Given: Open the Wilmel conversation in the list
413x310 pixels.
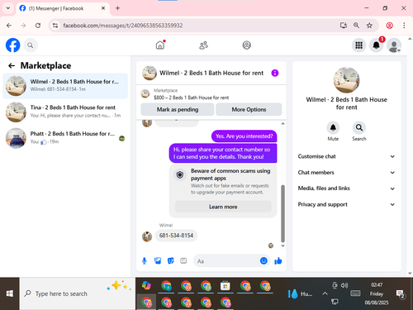Looking at the screenshot, I should pos(65,86).
